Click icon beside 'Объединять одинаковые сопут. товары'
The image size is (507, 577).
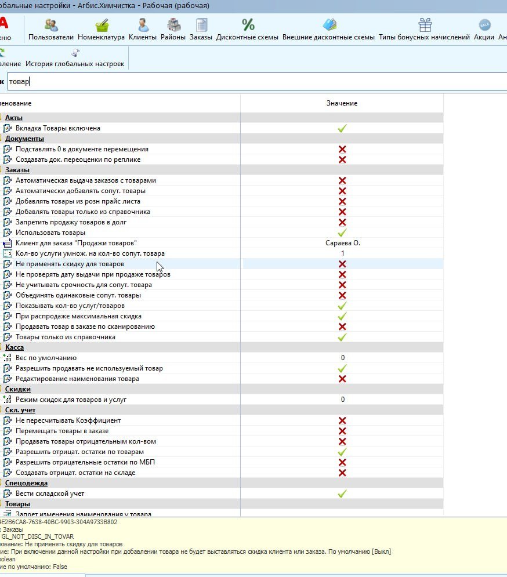coord(8,296)
